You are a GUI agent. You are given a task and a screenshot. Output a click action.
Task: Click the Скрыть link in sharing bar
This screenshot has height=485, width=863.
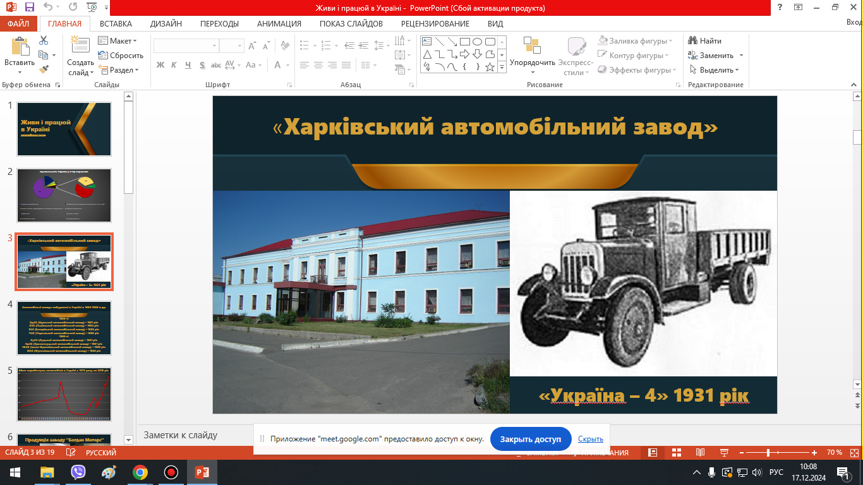[x=590, y=439]
